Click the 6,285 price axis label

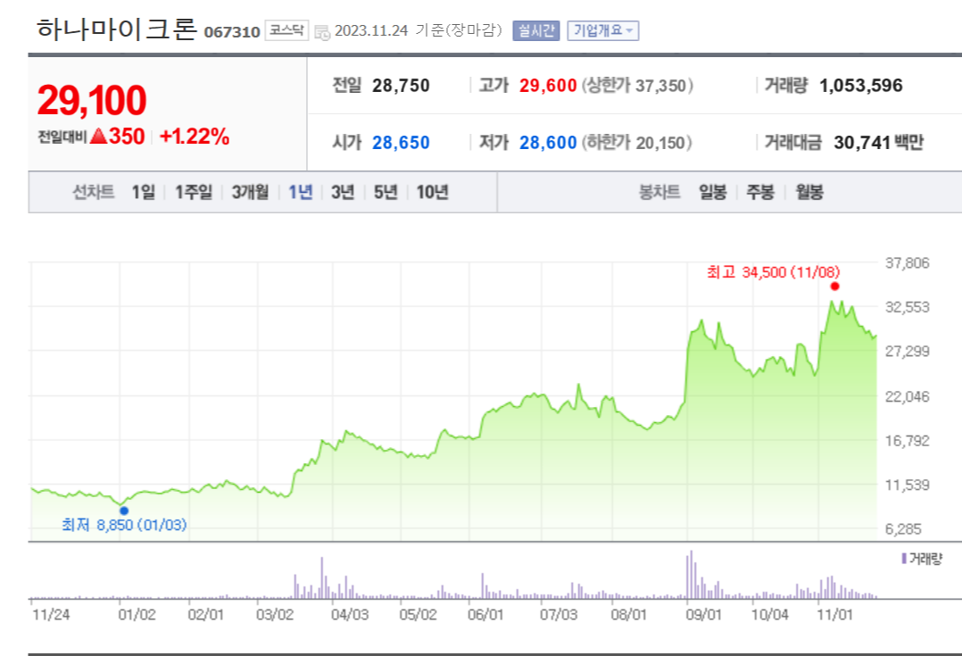[903, 529]
